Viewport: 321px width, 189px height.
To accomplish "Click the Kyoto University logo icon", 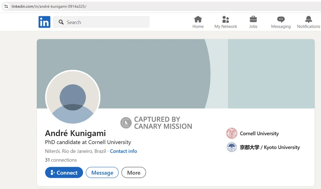I will click(x=232, y=147).
